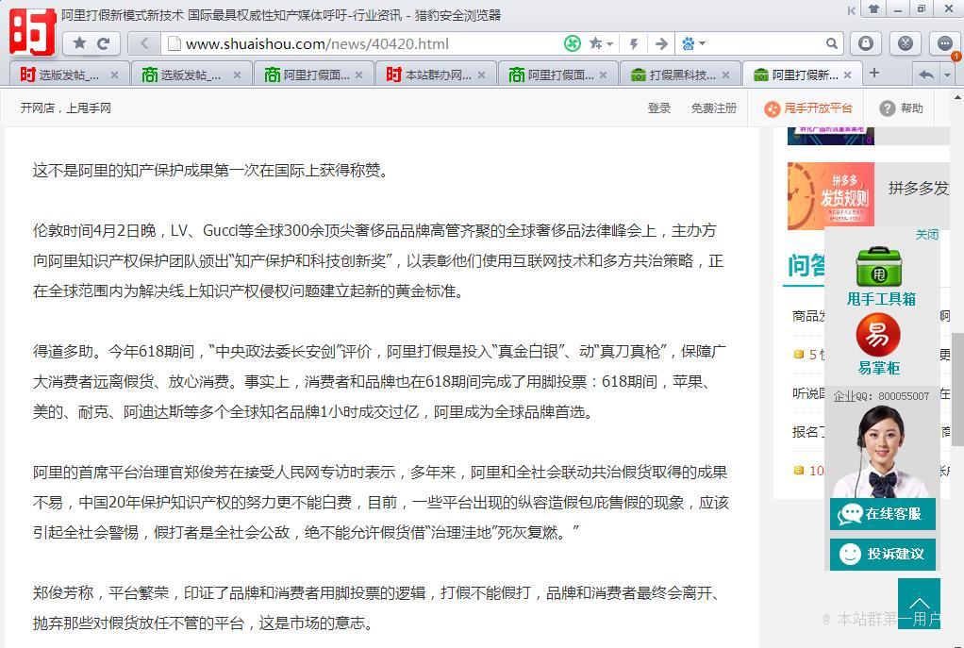Click the go arrow in the address bar
This screenshot has width=964, height=648.
coord(661,43)
